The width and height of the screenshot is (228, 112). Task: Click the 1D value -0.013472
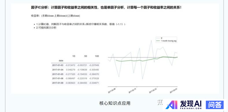pos(70,65)
